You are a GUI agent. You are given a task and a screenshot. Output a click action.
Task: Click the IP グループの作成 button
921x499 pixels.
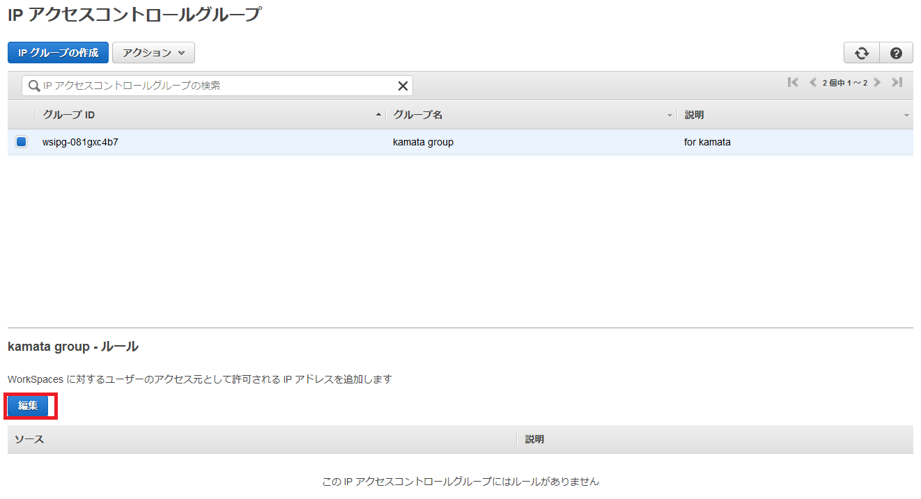click(x=58, y=53)
